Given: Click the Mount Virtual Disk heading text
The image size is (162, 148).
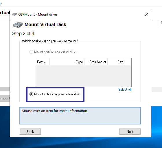Looking at the screenshot, I should click(45, 25).
